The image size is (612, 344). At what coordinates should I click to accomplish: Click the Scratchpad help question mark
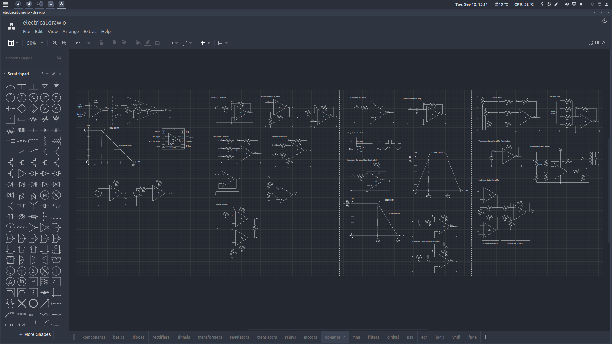point(42,74)
